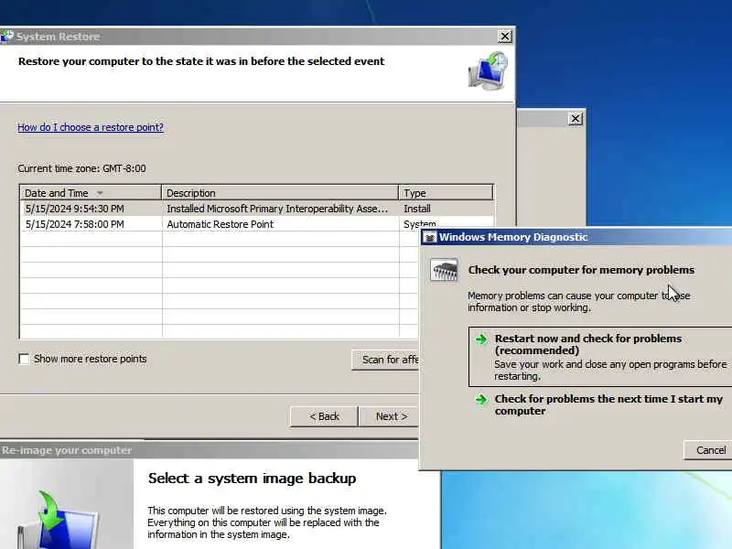
Task: Click the Type column header
Action: 446,193
